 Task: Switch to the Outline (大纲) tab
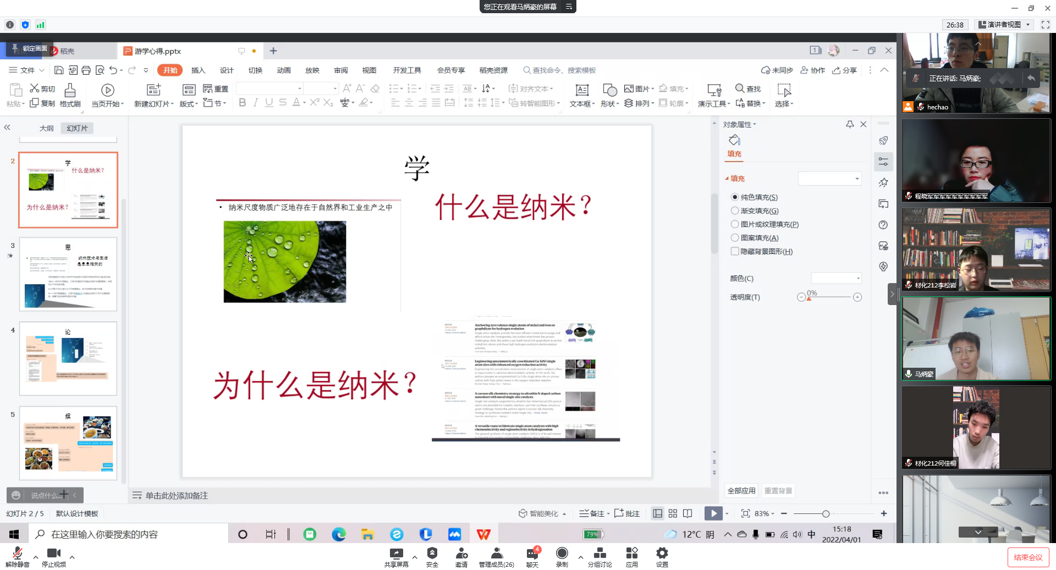tap(47, 128)
